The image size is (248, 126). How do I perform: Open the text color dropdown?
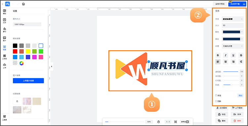point(232,32)
